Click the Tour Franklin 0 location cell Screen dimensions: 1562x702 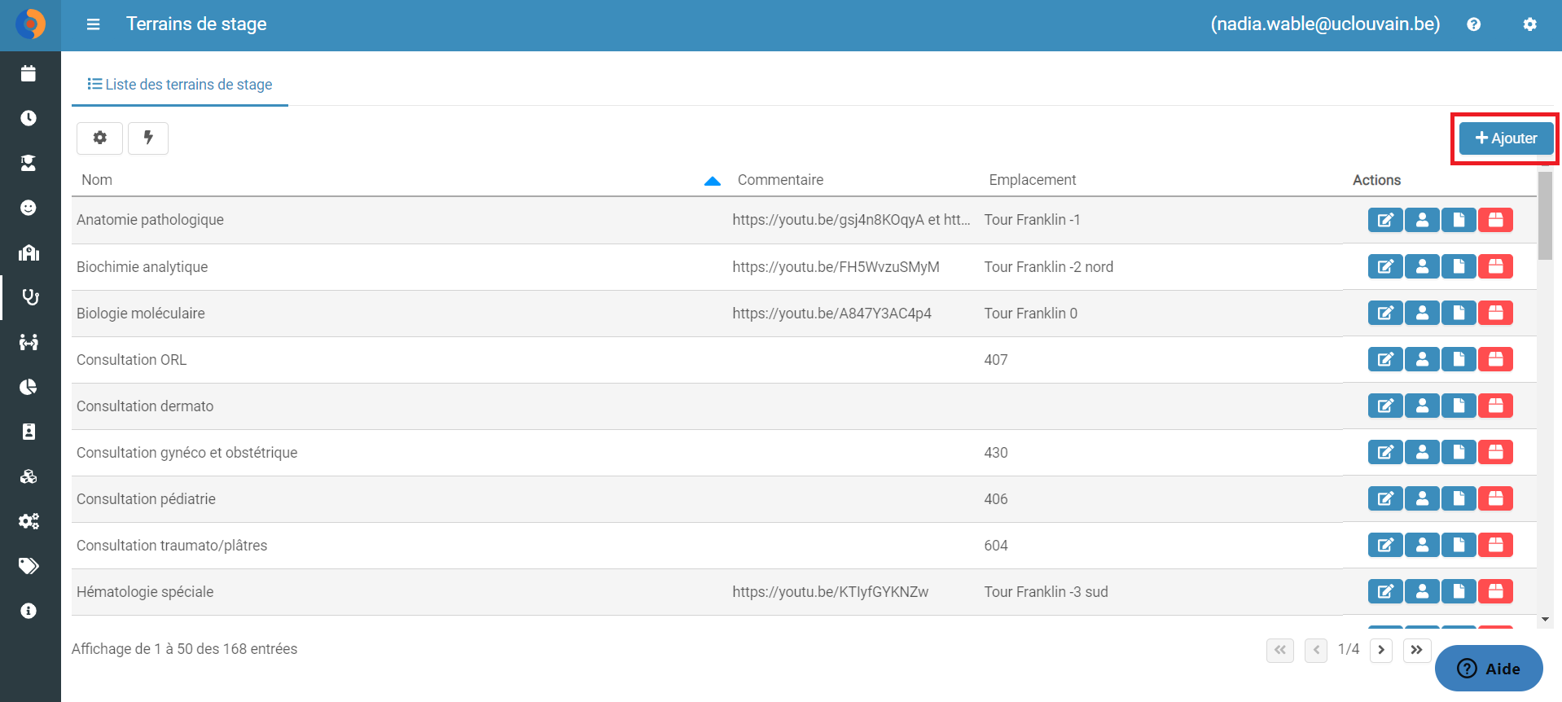(x=1030, y=314)
